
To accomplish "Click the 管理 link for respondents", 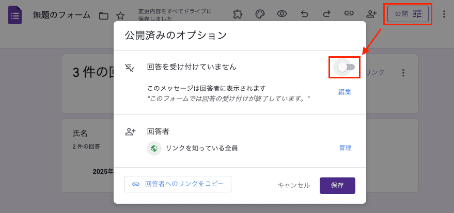I will coord(345,148).
